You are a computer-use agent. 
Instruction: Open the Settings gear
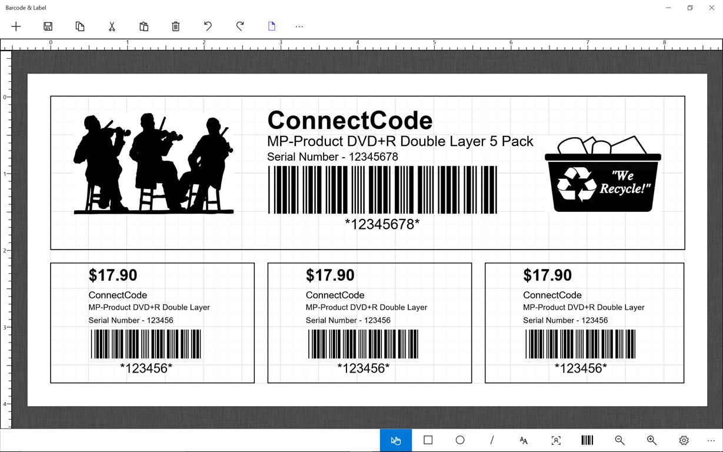[684, 440]
